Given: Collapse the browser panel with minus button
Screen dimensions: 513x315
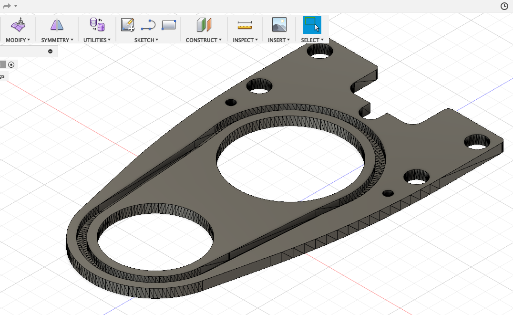Looking at the screenshot, I should [x=51, y=52].
